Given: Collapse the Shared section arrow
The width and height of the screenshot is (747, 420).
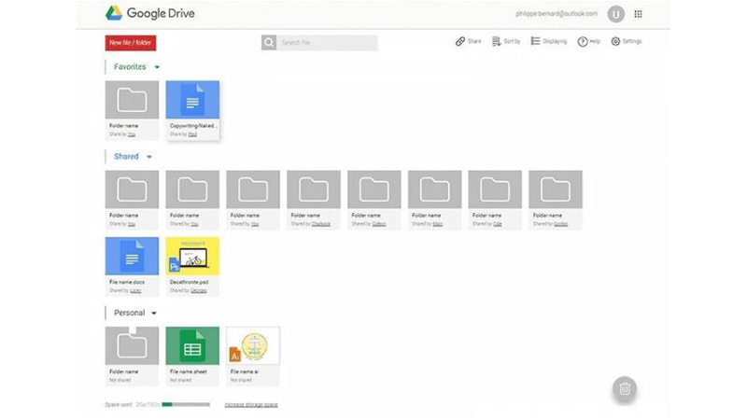Looking at the screenshot, I should tap(149, 157).
